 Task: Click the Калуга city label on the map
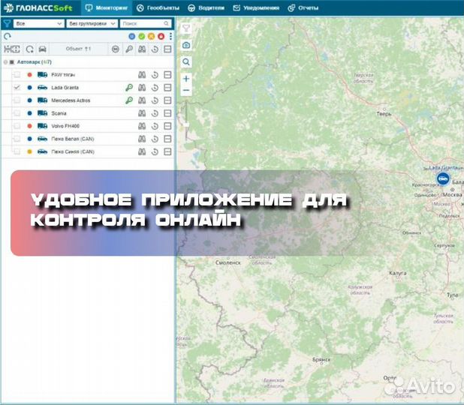398,273
